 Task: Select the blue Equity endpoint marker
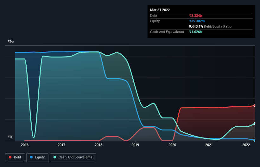[255, 140]
